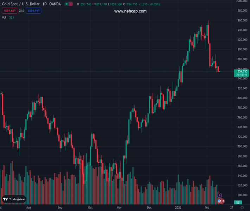Click the Volume value 521 in legend
The height and width of the screenshot is (211, 250).
(12, 18)
